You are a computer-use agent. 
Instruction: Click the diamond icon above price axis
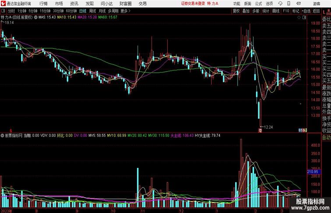299,18
